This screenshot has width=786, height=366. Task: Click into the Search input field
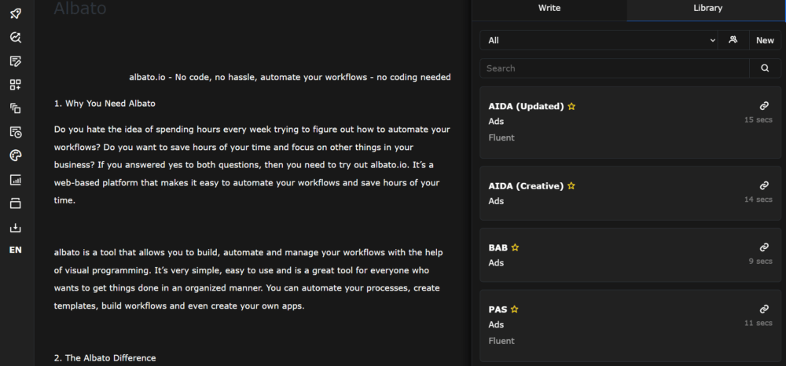(x=613, y=68)
